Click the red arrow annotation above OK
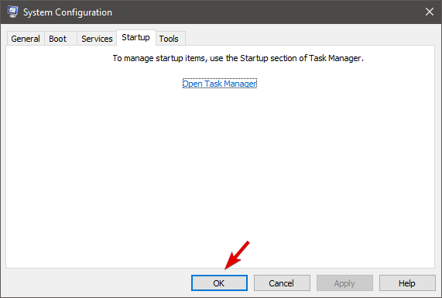The image size is (442, 298). click(x=237, y=255)
